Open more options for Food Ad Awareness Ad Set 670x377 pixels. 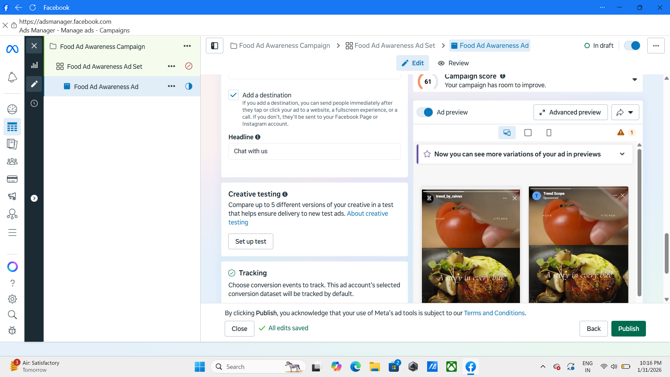[x=171, y=66]
